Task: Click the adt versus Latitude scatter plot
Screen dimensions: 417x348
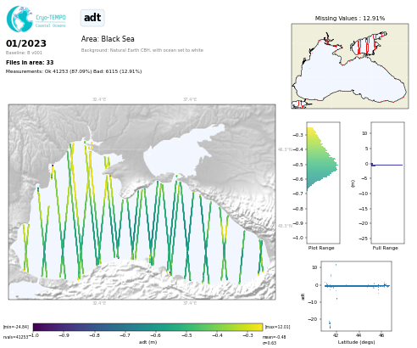Action: 357,296
